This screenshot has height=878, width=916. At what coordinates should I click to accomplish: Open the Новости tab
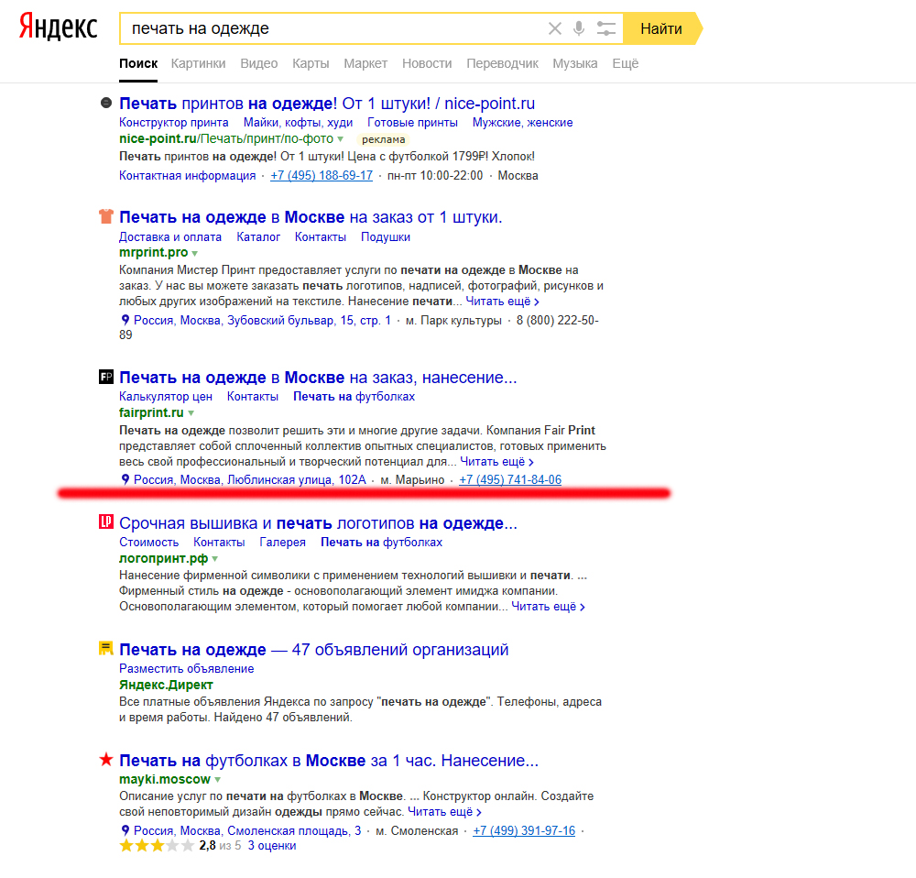pyautogui.click(x=427, y=63)
